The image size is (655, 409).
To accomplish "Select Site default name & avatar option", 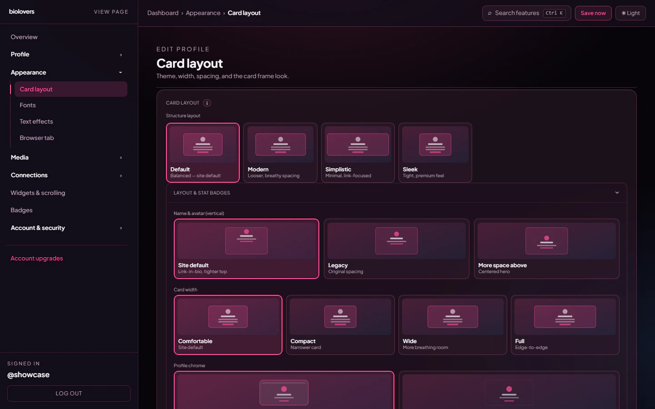I will tap(247, 249).
